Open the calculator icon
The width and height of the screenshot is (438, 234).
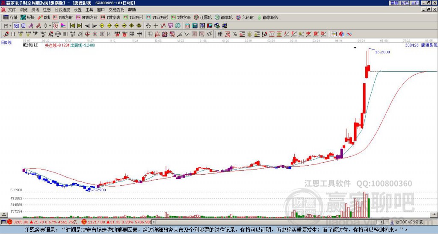click(195, 26)
